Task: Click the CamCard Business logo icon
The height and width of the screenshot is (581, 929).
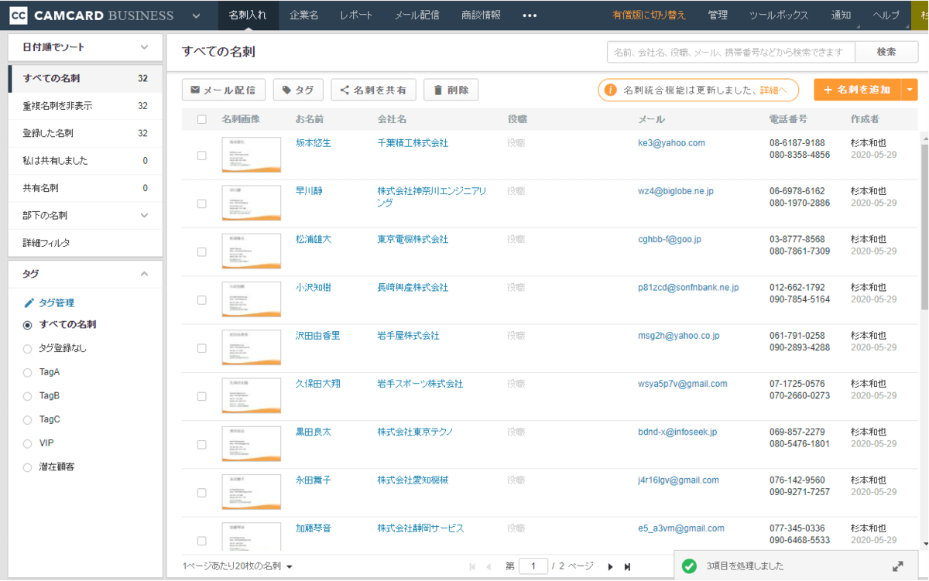Action: pyautogui.click(x=19, y=15)
